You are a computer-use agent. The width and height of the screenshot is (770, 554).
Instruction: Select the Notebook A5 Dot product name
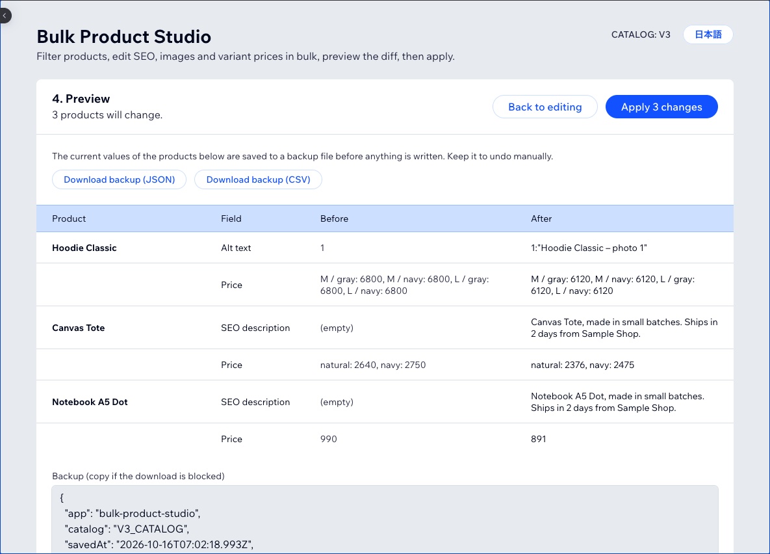point(90,402)
